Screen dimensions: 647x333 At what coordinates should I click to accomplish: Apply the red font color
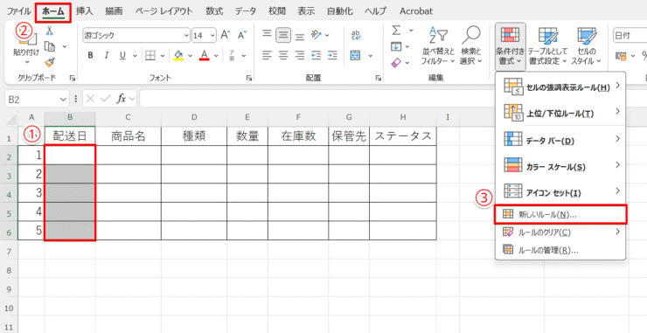pyautogui.click(x=204, y=55)
